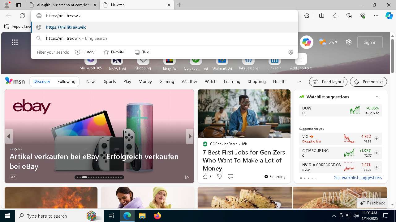
Task: Open a new browser tab
Action: click(x=179, y=5)
